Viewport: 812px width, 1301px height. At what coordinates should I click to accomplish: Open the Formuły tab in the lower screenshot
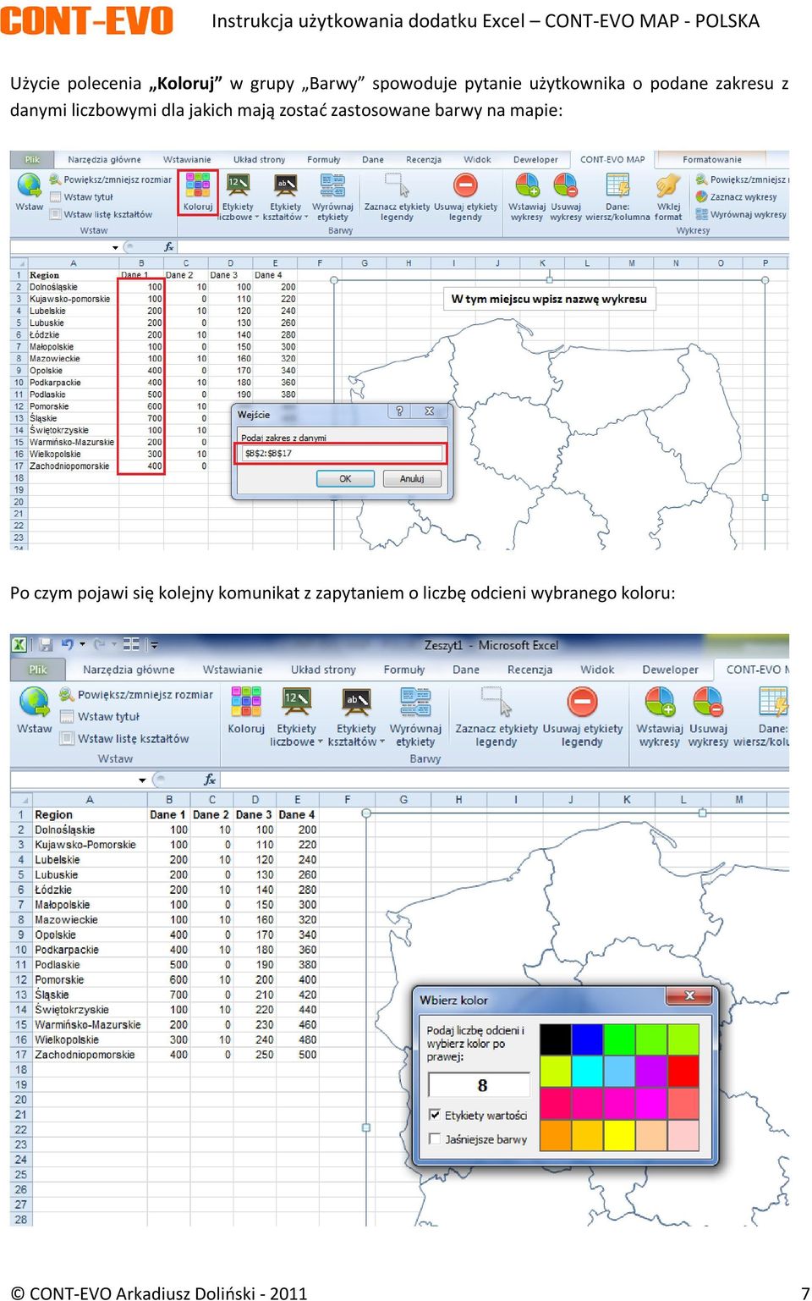403,670
